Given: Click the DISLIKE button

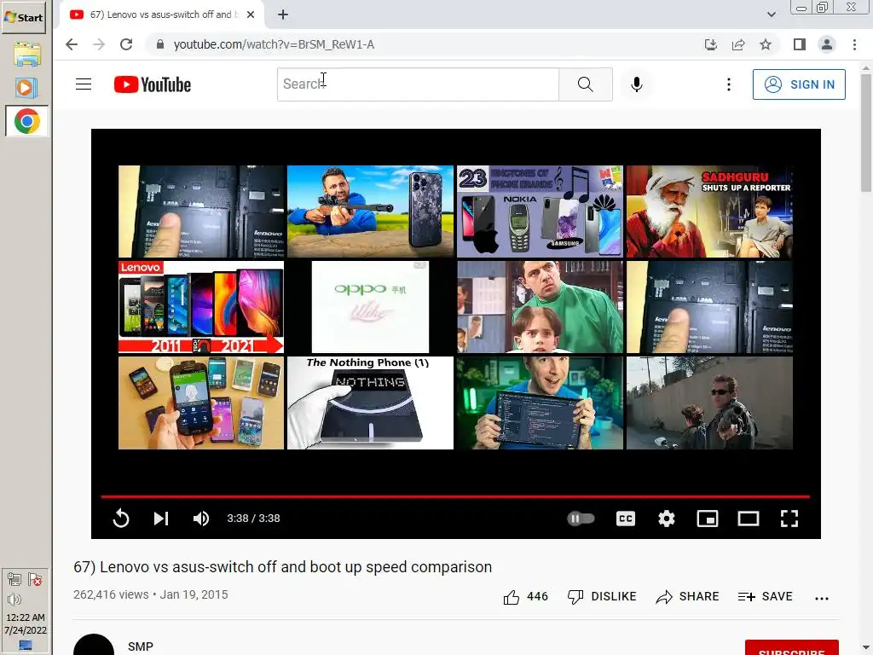Looking at the screenshot, I should coord(602,596).
